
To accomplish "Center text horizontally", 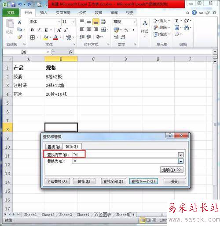I will pyautogui.click(x=89, y=29).
